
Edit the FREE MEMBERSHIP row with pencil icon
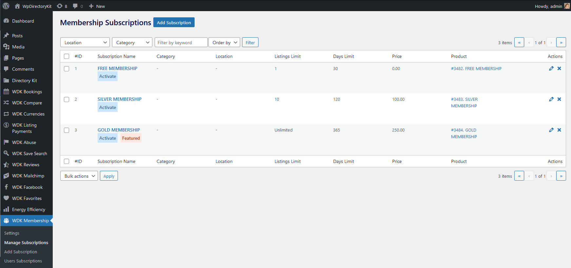coord(551,68)
